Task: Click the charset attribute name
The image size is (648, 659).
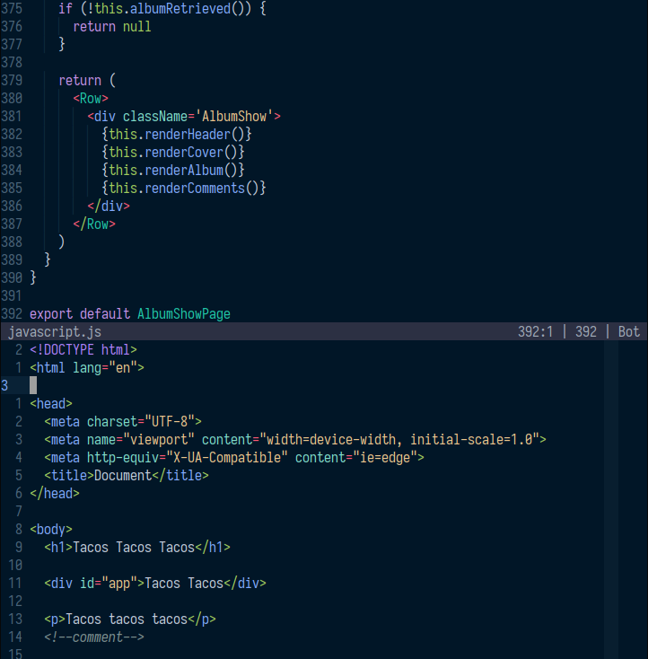Action: pyautogui.click(x=112, y=422)
